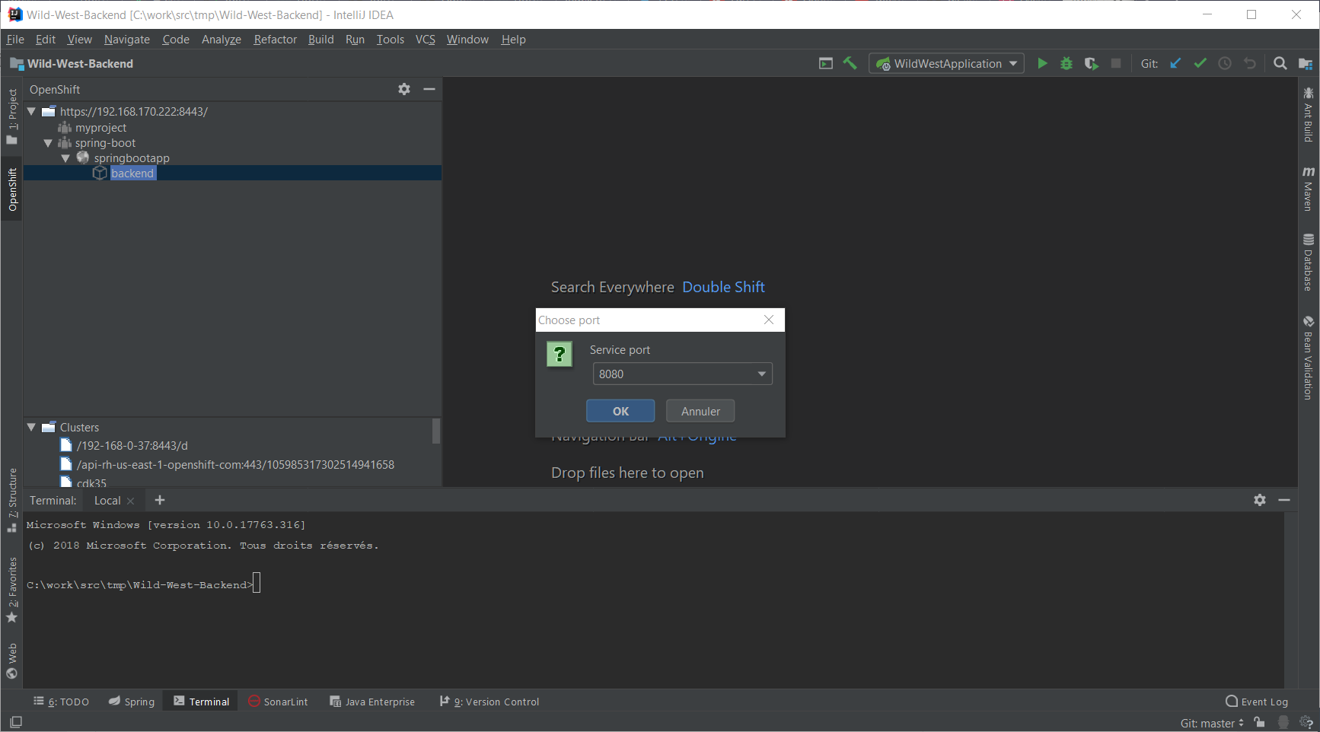Click the Git rollback undo icon
Screen dimensions: 1320x732
point(1249,64)
